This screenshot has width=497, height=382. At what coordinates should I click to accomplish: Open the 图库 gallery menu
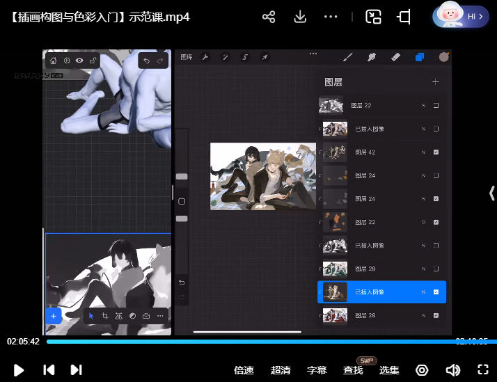pyautogui.click(x=187, y=57)
